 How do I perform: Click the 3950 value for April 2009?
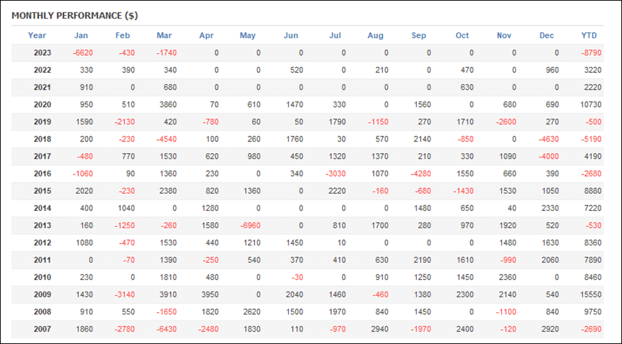(x=210, y=294)
